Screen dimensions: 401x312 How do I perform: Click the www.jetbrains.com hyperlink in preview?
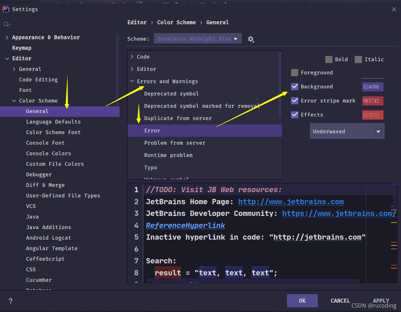[x=291, y=202]
